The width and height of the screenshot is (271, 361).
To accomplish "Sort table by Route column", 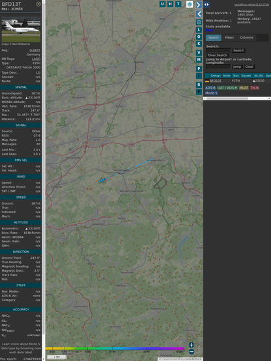I will click(227, 76).
